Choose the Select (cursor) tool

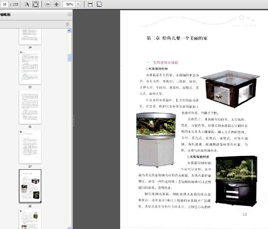click(x=27, y=4)
